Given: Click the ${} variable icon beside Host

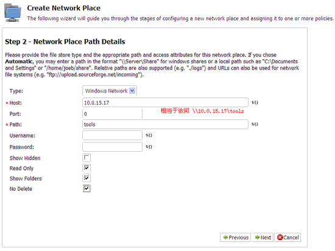Looking at the screenshot, I should (x=255, y=102).
